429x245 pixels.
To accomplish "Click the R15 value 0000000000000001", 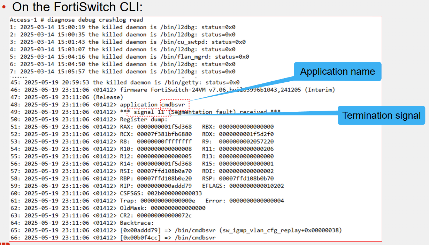I will [246, 164].
